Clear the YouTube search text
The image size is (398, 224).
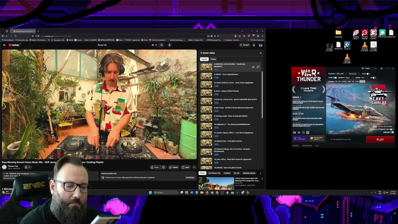click(156, 45)
